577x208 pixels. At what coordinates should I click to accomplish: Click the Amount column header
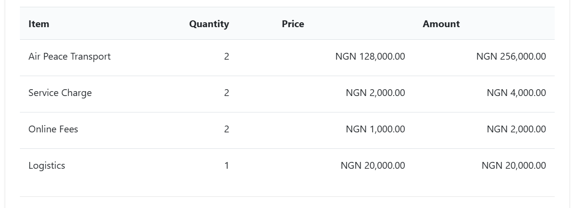click(x=441, y=24)
